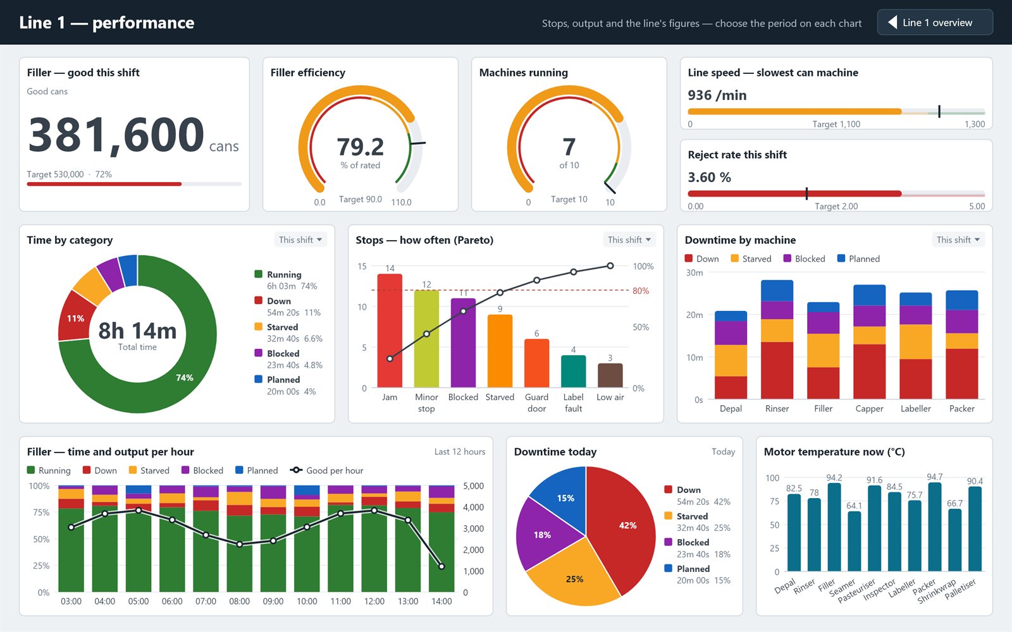Toggle Planned legend in Downtime today
1012x632 pixels.
(697, 574)
